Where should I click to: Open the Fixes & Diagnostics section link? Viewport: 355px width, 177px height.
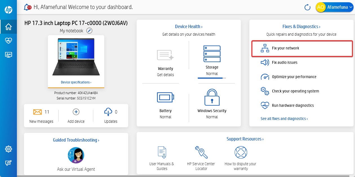click(x=301, y=26)
